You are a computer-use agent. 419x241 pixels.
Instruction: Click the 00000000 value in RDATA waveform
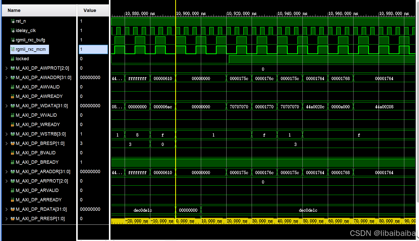tap(188, 210)
